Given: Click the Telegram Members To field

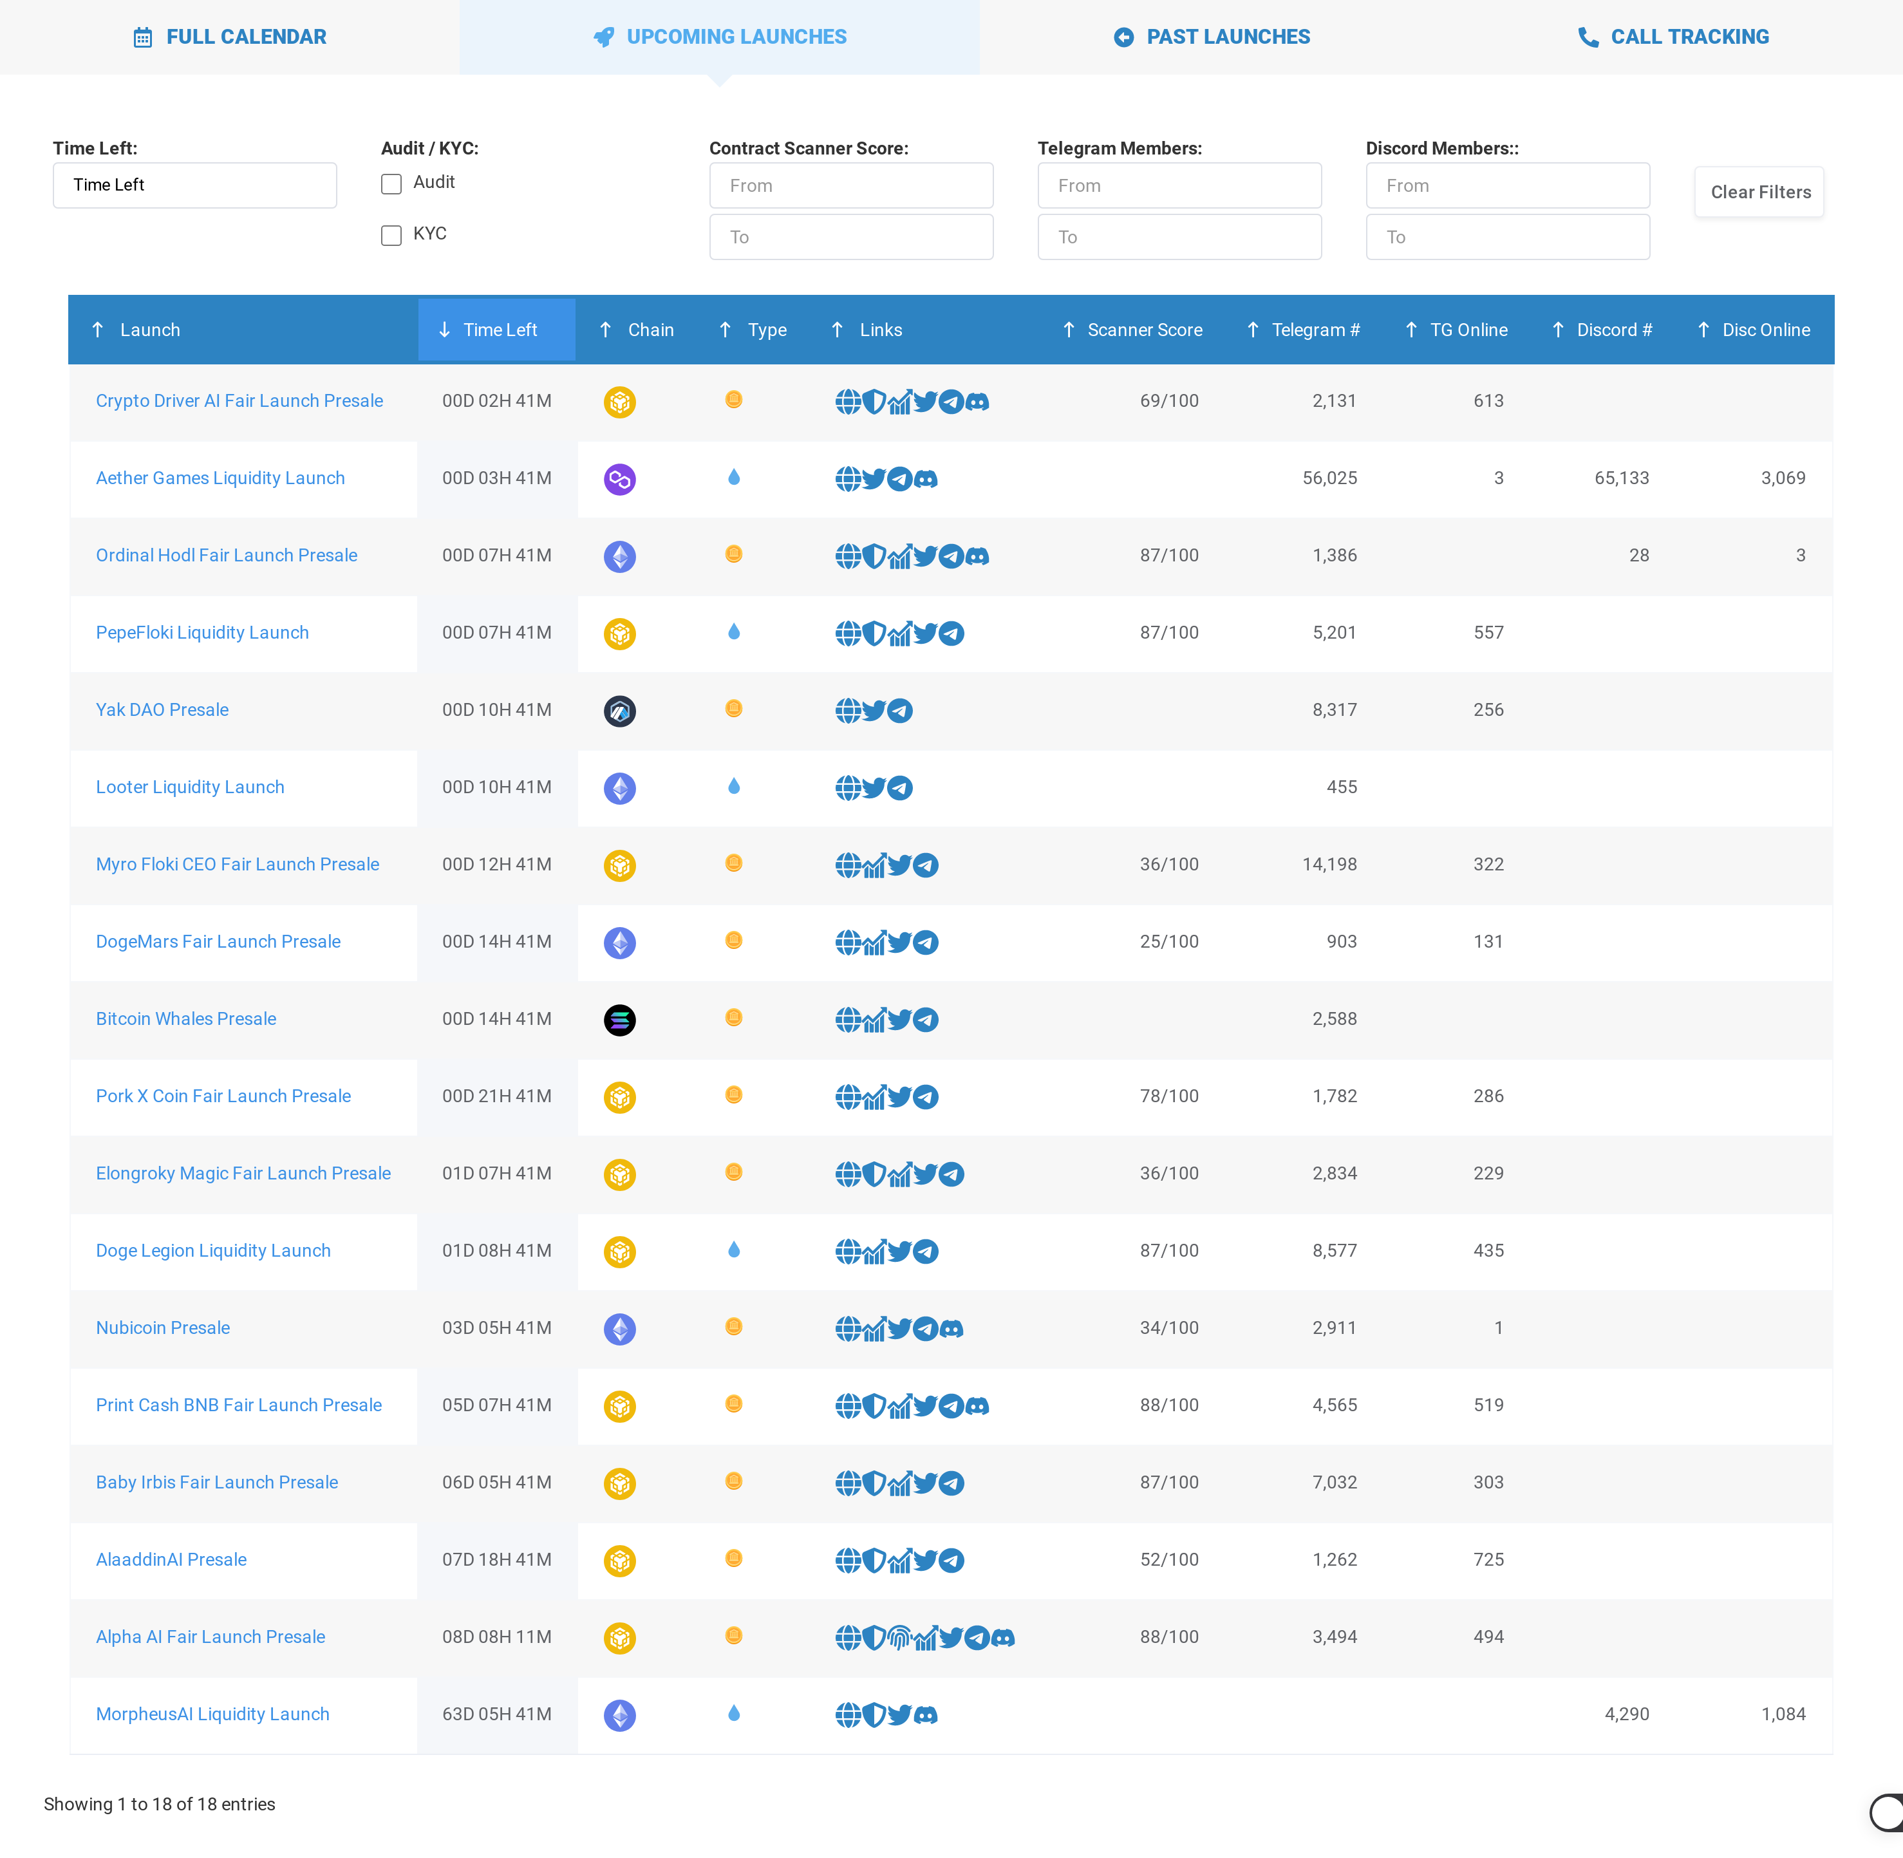Looking at the screenshot, I should point(1179,237).
